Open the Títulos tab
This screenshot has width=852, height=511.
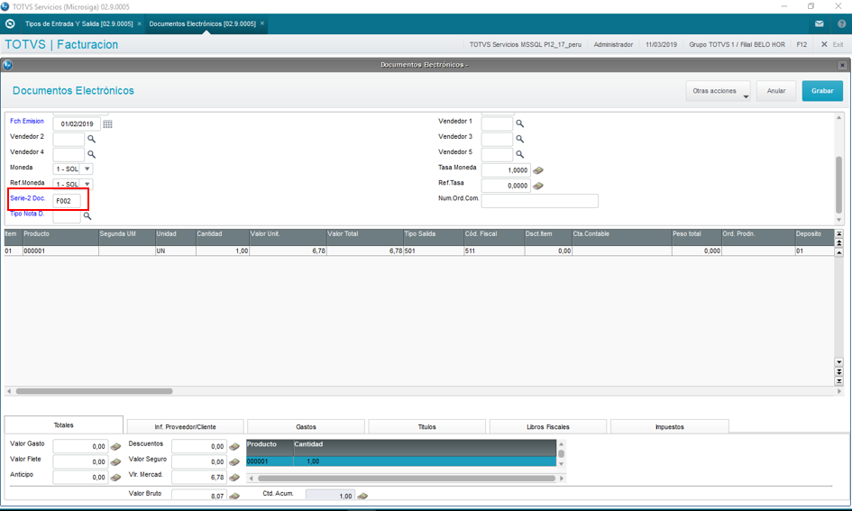point(427,427)
